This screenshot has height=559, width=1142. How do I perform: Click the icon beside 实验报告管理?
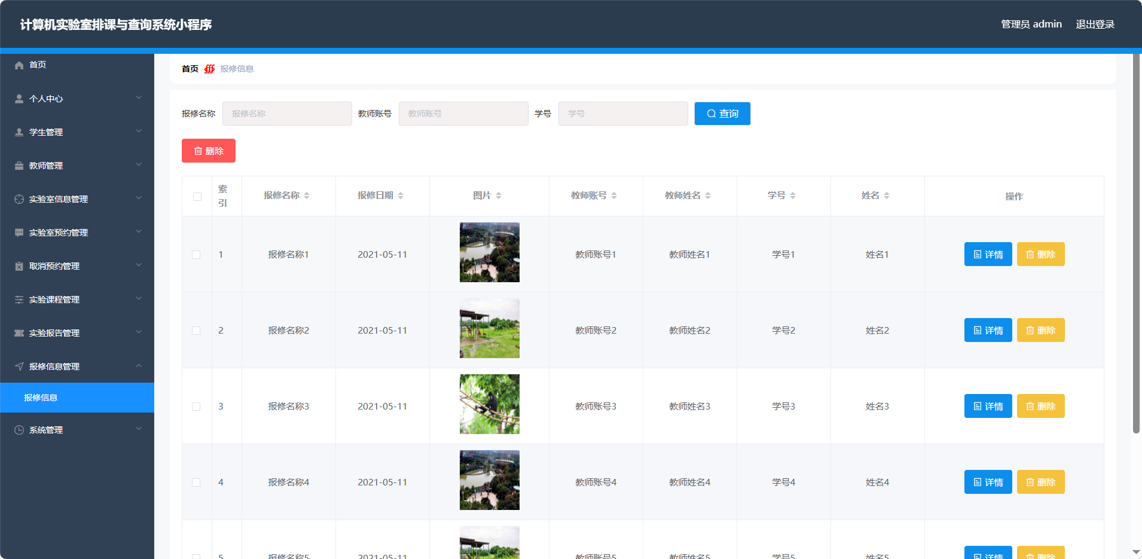point(19,333)
